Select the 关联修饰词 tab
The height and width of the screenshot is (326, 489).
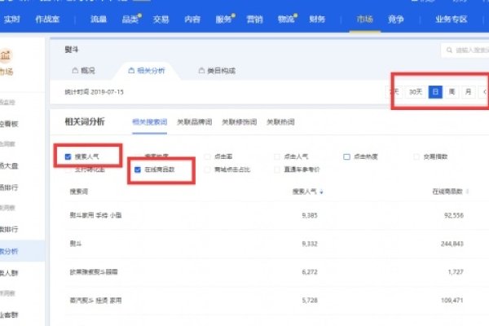(x=239, y=122)
